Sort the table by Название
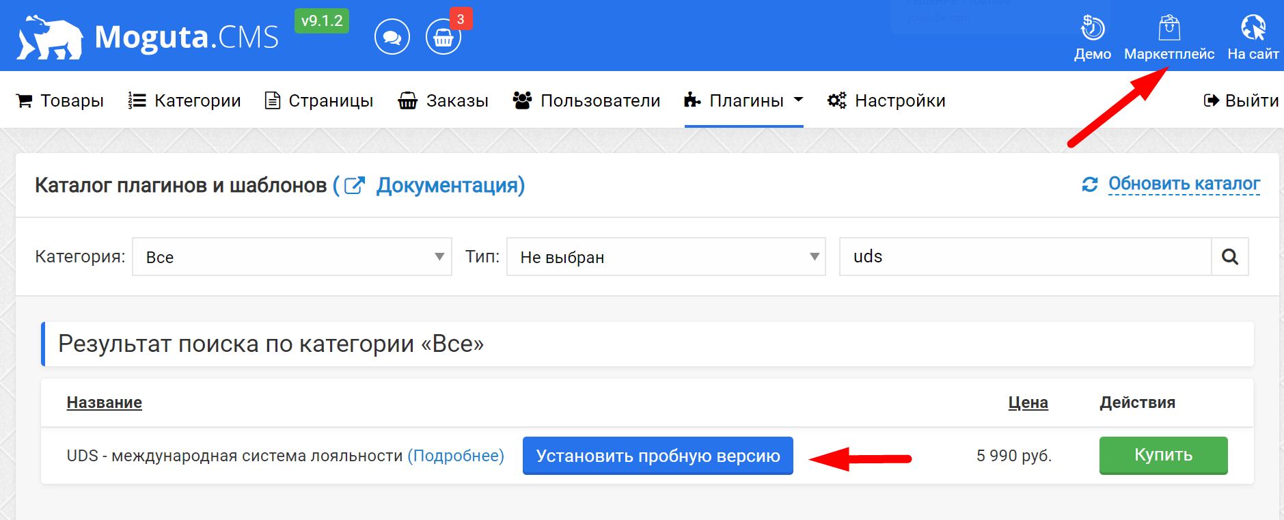Screen dimensions: 1284x520 point(105,402)
